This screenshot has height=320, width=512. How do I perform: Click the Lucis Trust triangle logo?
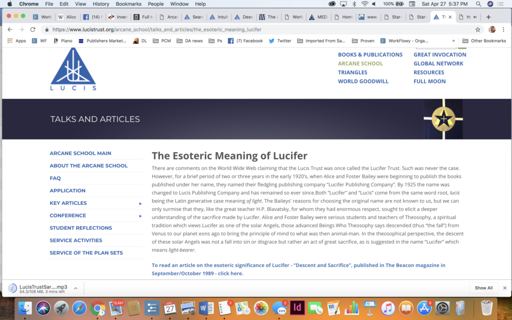(73, 69)
